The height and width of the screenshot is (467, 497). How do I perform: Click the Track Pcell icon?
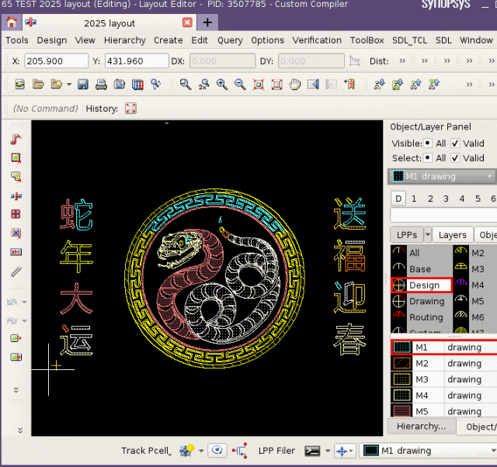point(186,451)
